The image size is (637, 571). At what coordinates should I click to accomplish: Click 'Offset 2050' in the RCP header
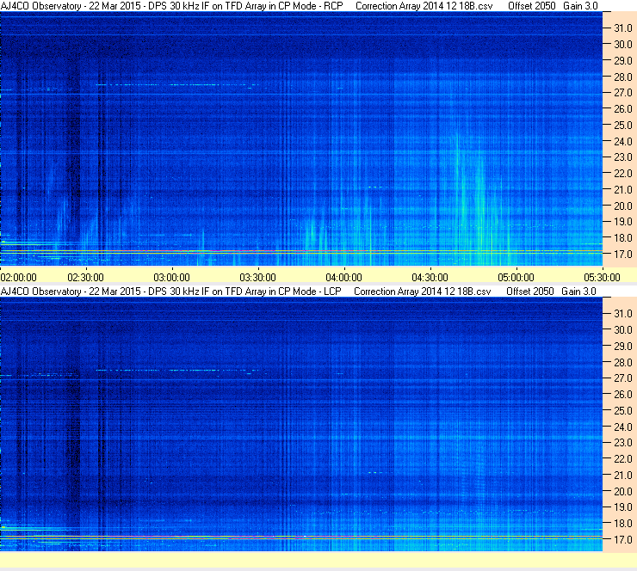tap(531, 6)
